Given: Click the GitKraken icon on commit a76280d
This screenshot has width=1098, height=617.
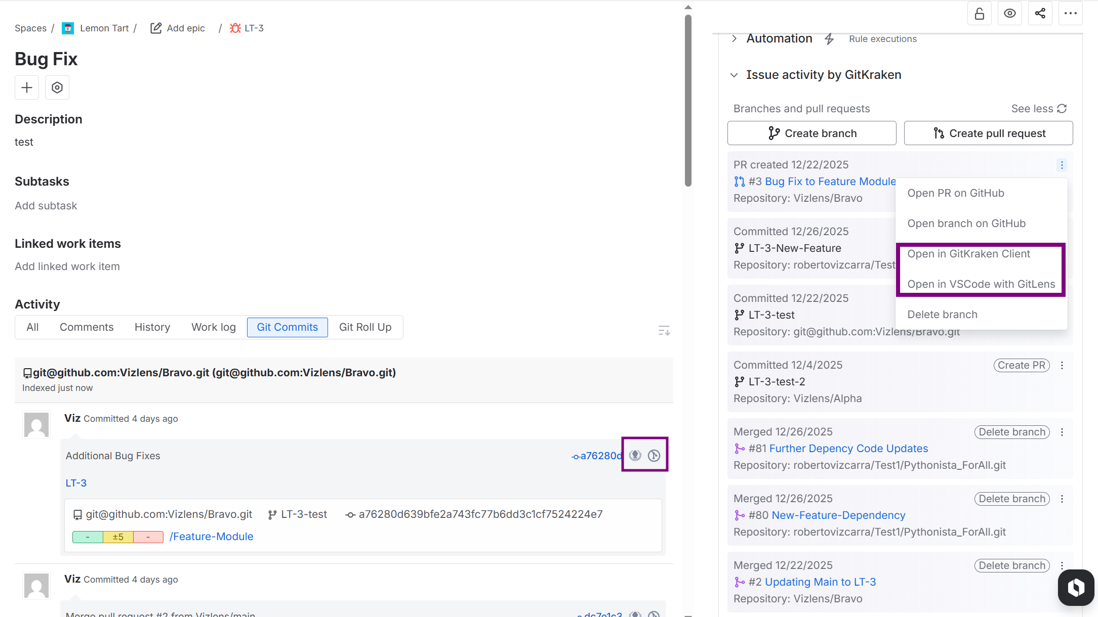Looking at the screenshot, I should coord(635,455).
